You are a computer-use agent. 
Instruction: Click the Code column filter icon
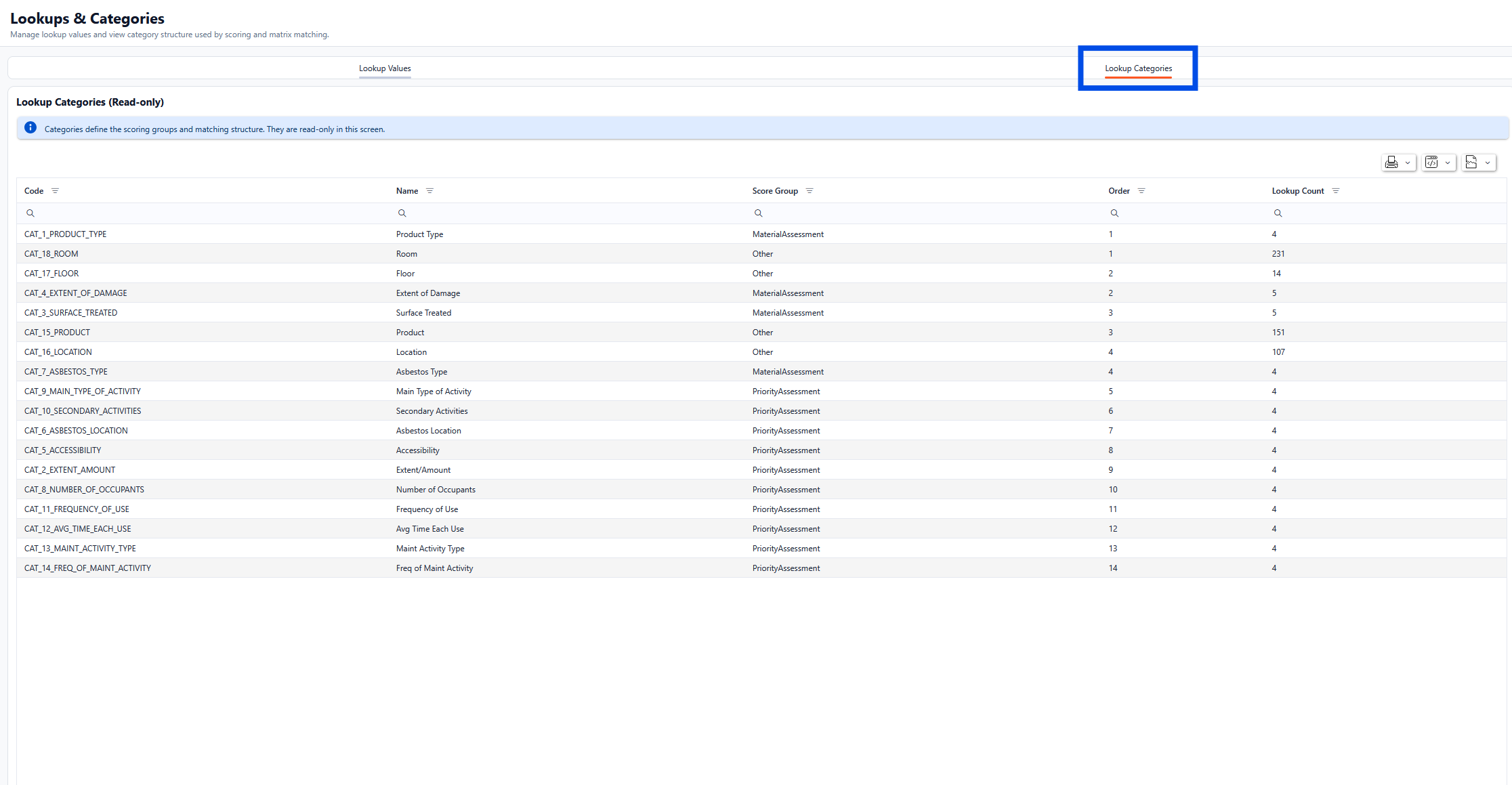click(56, 191)
